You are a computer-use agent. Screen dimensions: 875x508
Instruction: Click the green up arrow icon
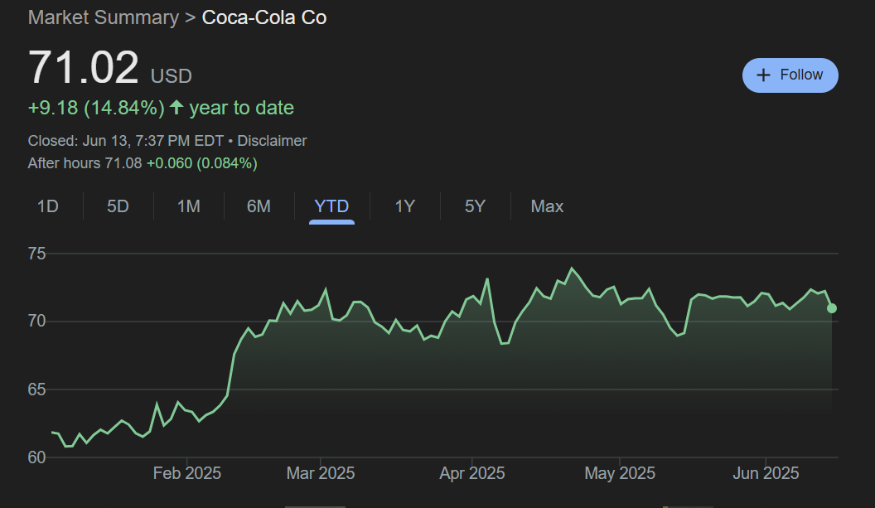click(x=176, y=107)
